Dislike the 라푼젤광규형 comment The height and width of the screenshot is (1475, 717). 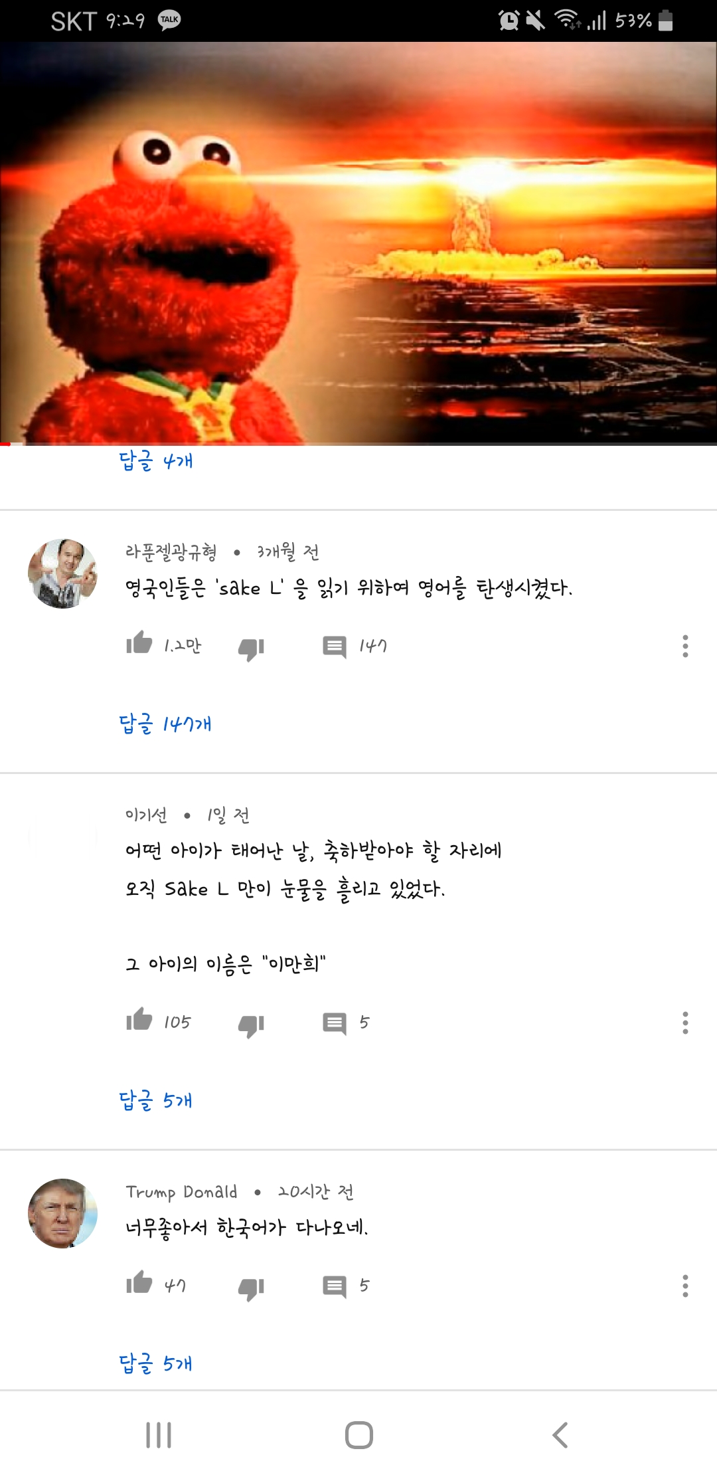pyautogui.click(x=251, y=648)
